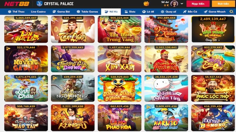Click the orange gift box icon
The width and height of the screenshot is (236, 132).
coord(146,4)
